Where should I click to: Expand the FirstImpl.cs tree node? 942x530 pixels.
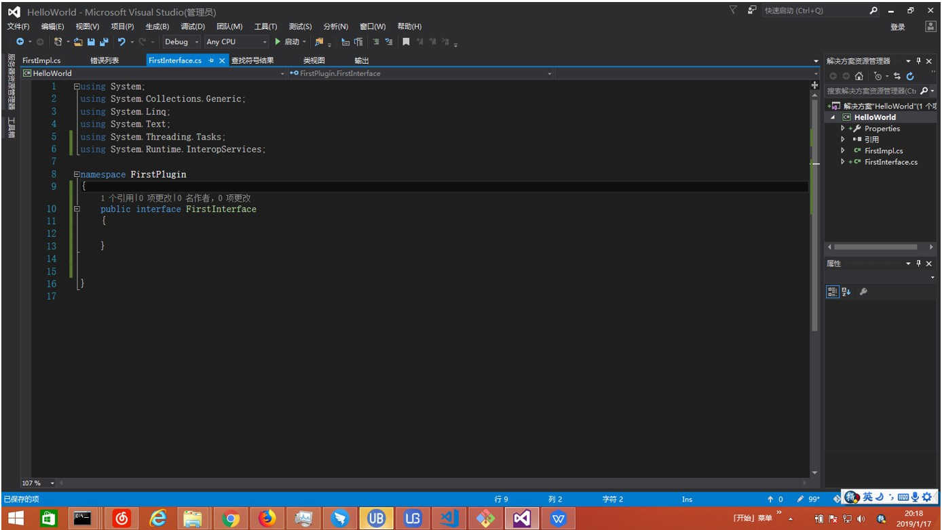pyautogui.click(x=843, y=150)
